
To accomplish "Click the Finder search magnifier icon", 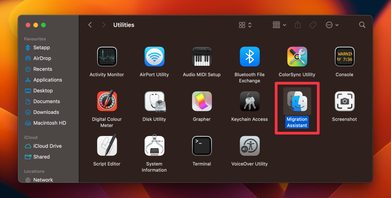I will point(362,25).
